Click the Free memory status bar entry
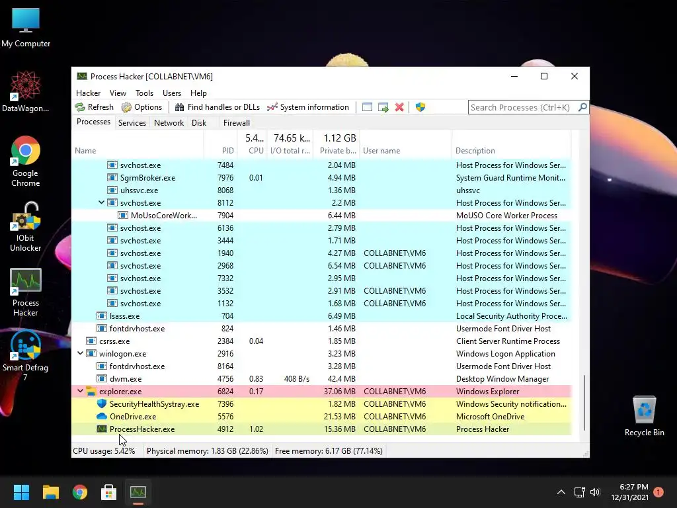 (x=329, y=451)
